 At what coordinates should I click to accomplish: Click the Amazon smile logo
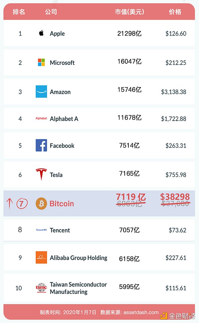pos(41,92)
